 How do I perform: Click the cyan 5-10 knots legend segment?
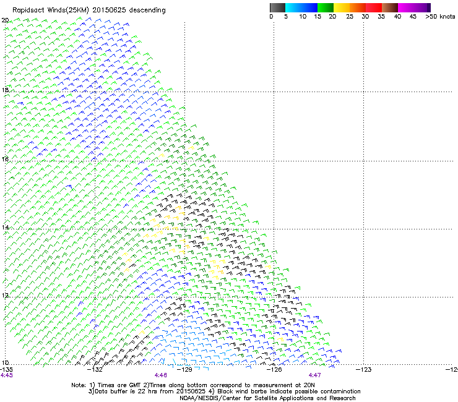pos(293,7)
